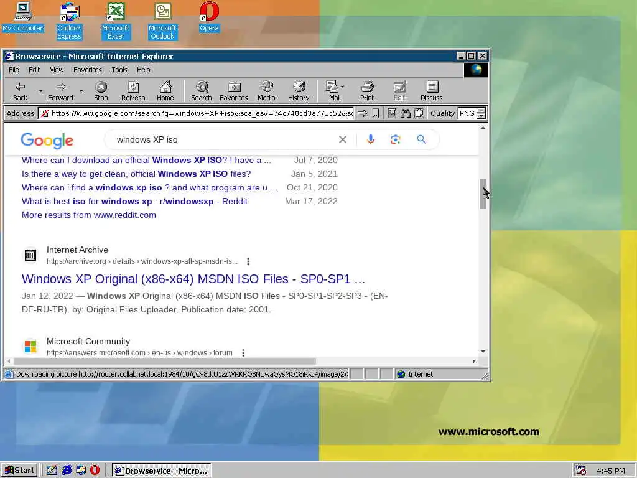Open Google Lens image search icon
This screenshot has width=637, height=478.
[x=395, y=139]
